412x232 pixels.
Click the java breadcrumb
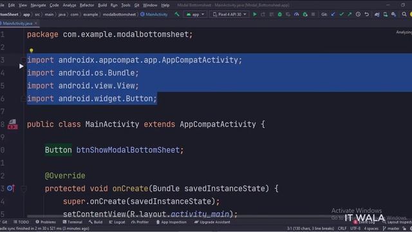(62, 14)
